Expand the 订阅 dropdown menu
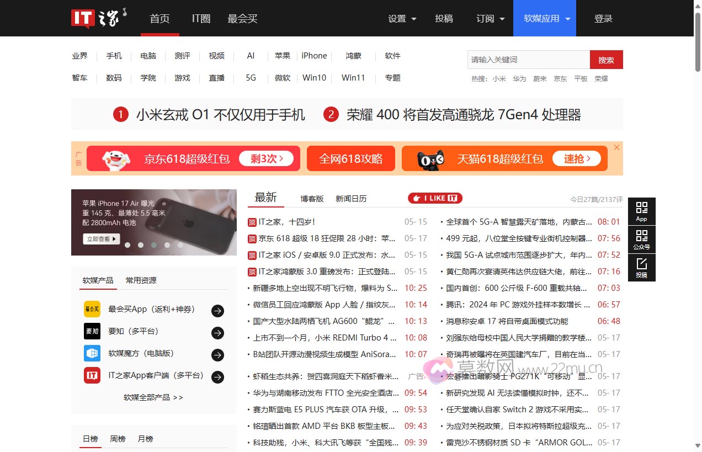This screenshot has width=702, height=452. click(x=491, y=19)
